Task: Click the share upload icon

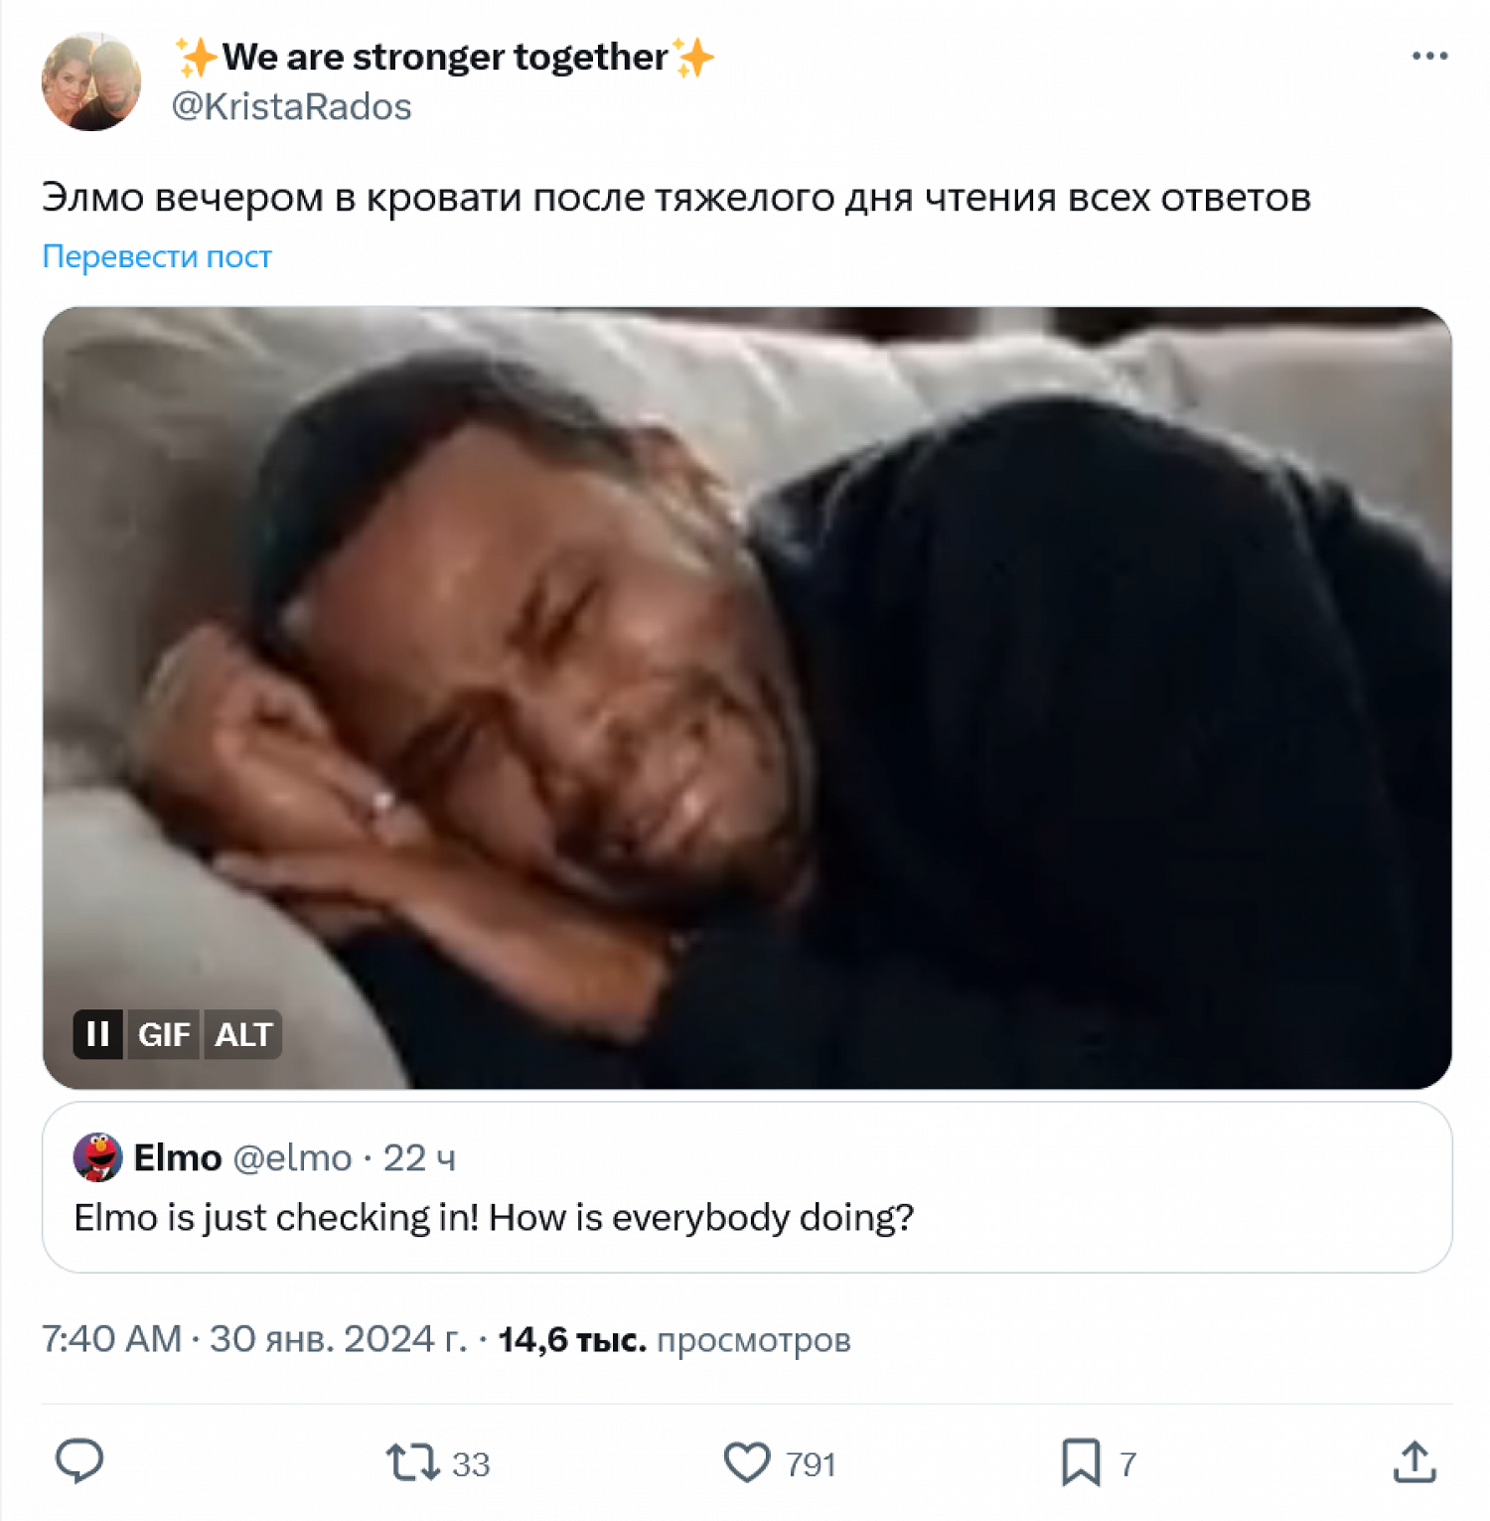Action: [x=1415, y=1462]
